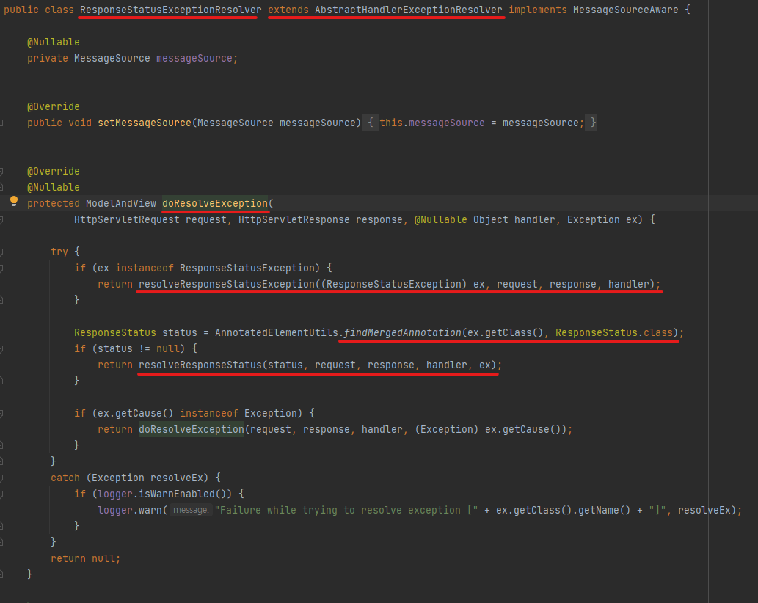Click the ModelAndView return type
Screen dimensions: 758x603
[121, 203]
